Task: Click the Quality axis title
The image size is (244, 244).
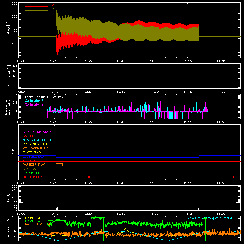Action: 8,198
